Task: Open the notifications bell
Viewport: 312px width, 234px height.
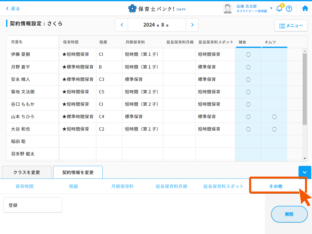Action: pyautogui.click(x=279, y=8)
